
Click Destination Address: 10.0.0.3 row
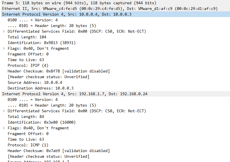pyautogui.click(x=41, y=88)
